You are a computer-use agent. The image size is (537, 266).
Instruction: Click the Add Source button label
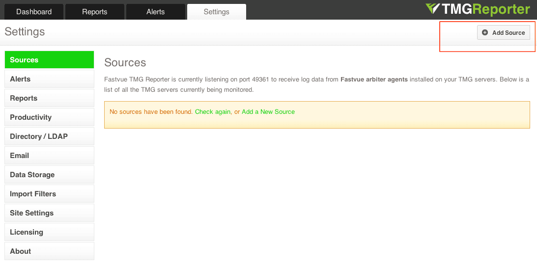pyautogui.click(x=508, y=33)
